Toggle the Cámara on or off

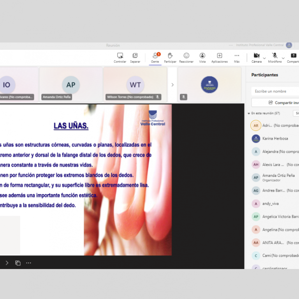(257, 56)
